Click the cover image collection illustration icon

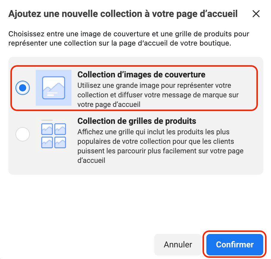54,88
